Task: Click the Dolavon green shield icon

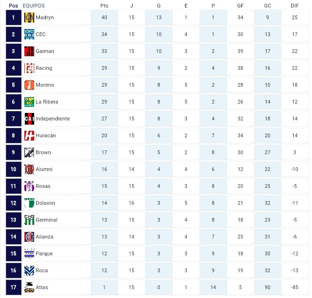Action: tap(29, 203)
